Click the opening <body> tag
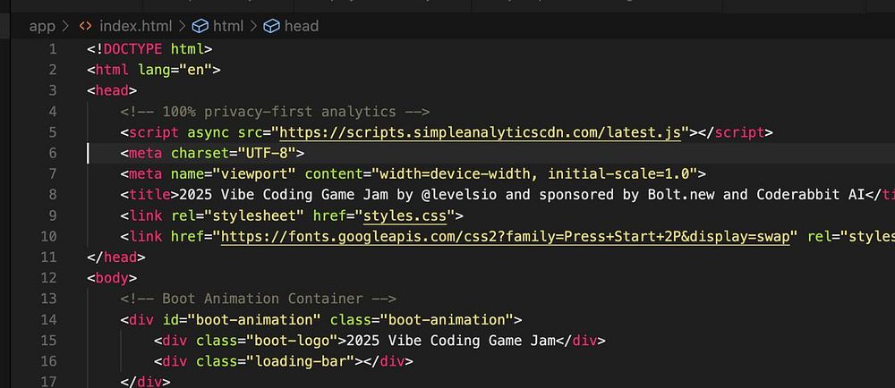895x388 pixels. pyautogui.click(x=112, y=278)
